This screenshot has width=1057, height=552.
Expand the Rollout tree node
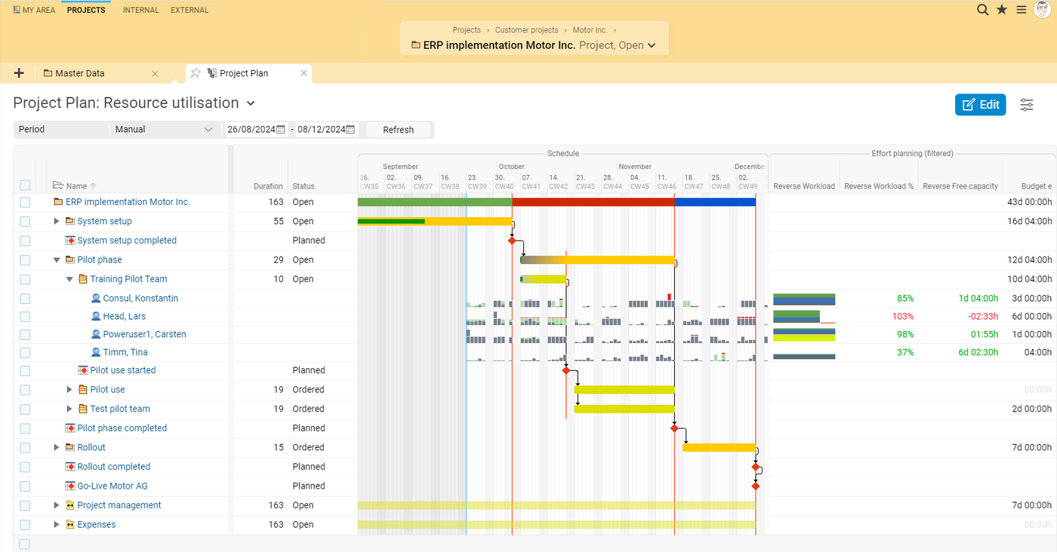coord(57,447)
